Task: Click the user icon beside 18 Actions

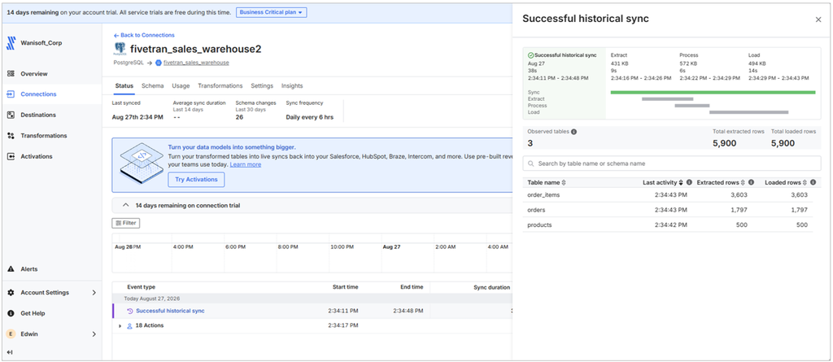Action: (x=129, y=326)
